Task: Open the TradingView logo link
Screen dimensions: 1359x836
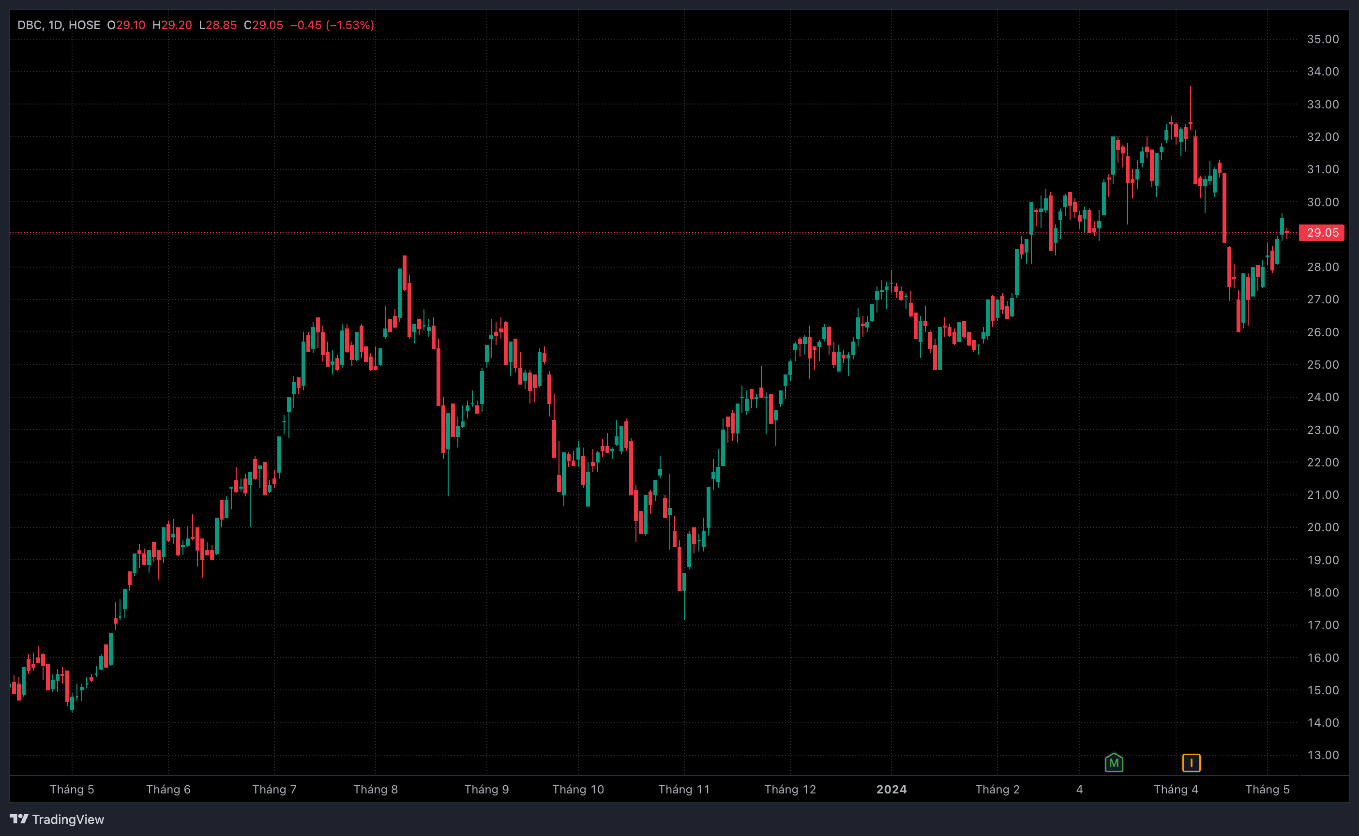Action: coord(57,819)
